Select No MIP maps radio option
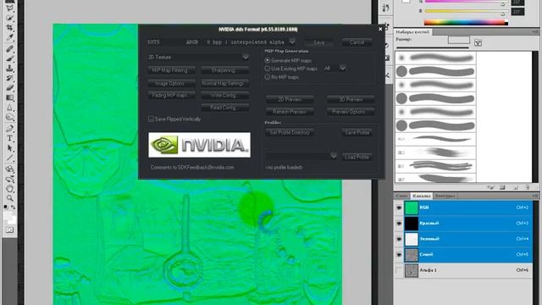The image size is (542, 305). coord(268,77)
